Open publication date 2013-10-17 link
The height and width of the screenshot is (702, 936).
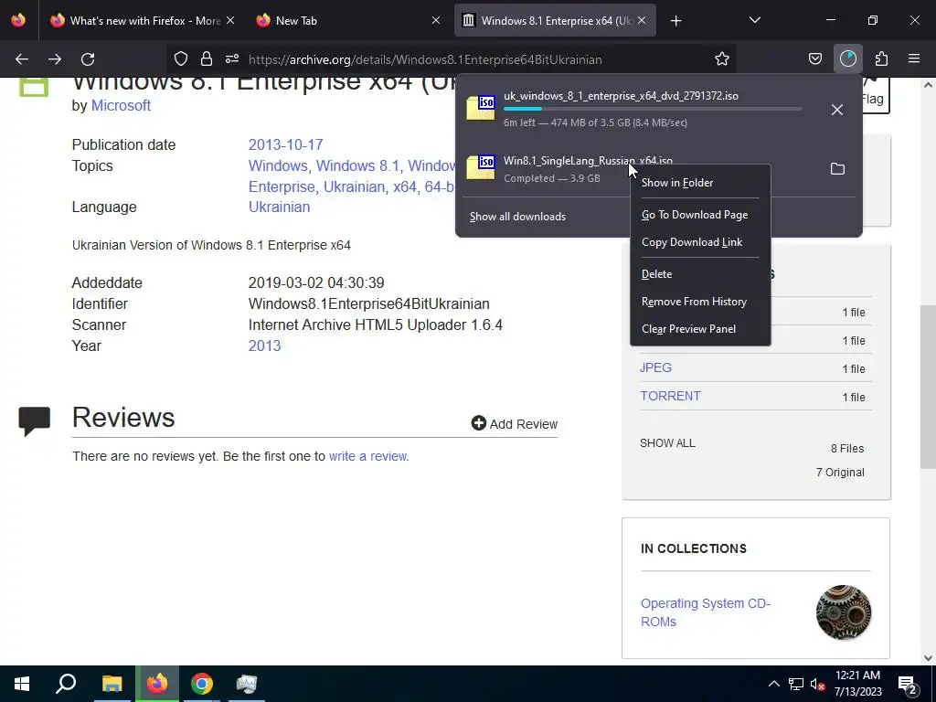click(x=285, y=145)
